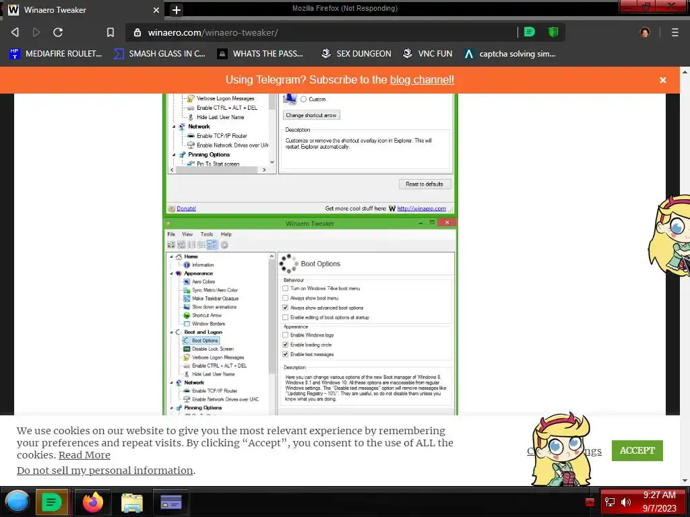Accept cookies with the ACCEPT button

pos(637,450)
